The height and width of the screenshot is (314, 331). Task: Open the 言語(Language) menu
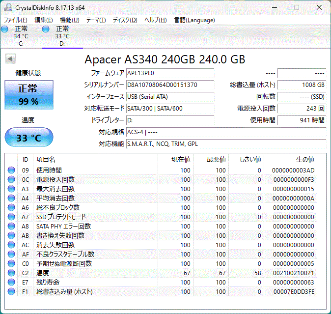(194, 20)
